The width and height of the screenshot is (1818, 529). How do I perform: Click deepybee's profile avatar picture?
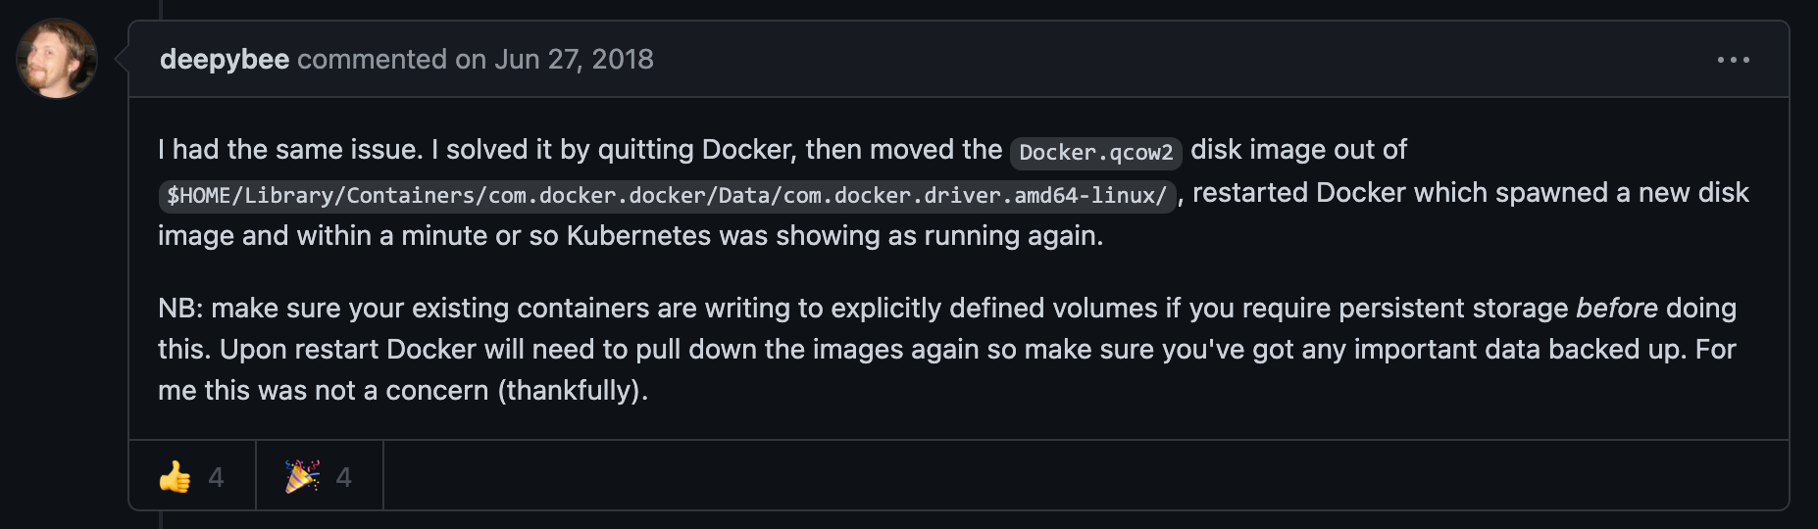[x=57, y=59]
